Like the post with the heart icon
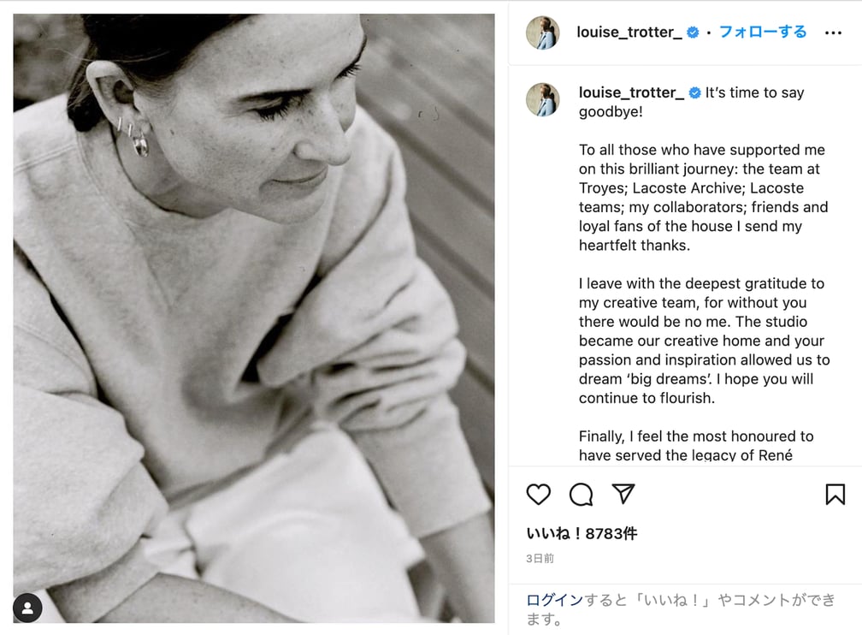The image size is (862, 635). tap(538, 494)
